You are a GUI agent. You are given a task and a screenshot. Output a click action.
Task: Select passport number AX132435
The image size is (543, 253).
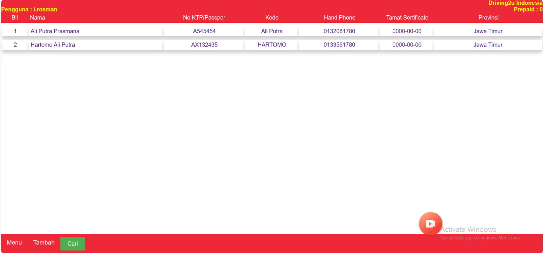point(204,45)
